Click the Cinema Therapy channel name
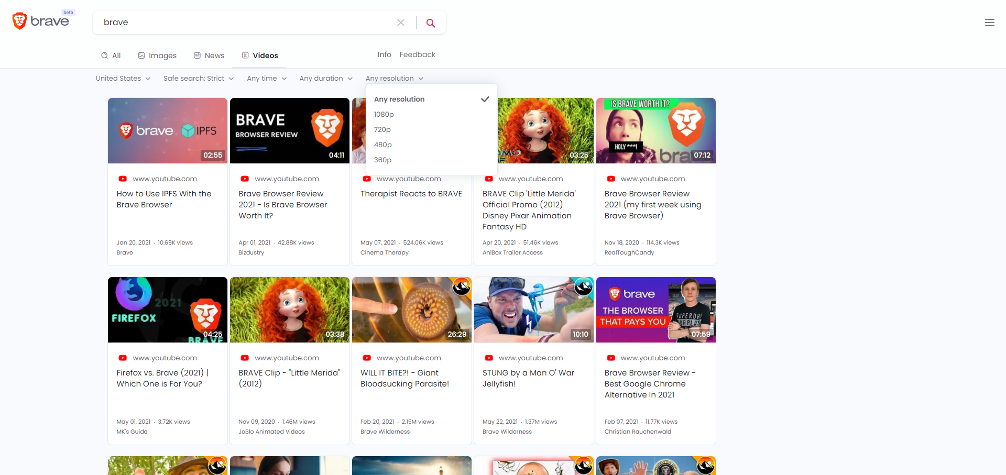 coord(385,252)
